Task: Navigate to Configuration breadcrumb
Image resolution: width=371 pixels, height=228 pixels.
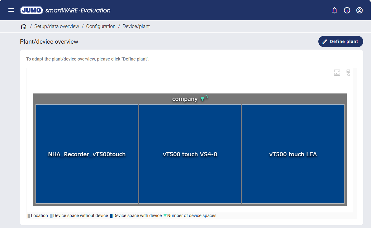Action: (x=101, y=27)
